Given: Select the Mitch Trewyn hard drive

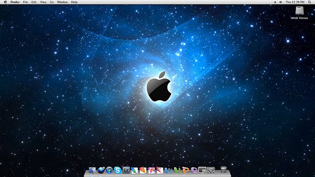Looking at the screenshot, I should tap(299, 13).
